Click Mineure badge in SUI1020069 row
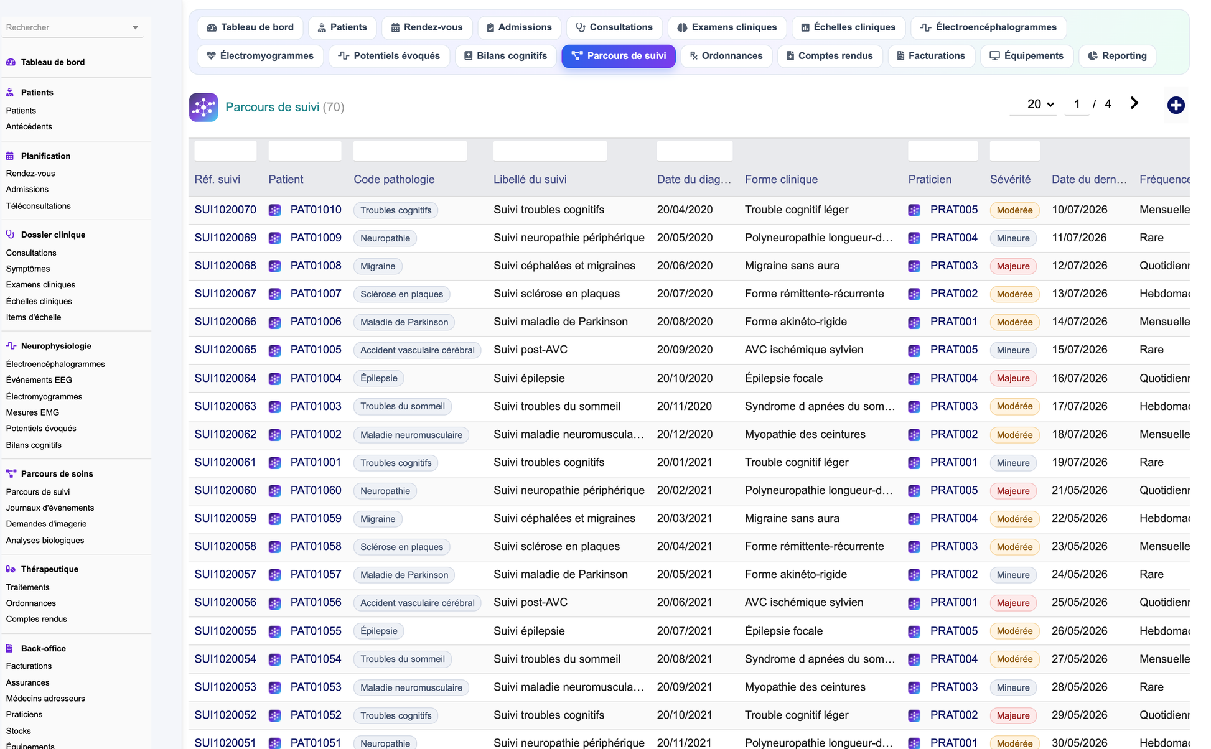 (1013, 238)
